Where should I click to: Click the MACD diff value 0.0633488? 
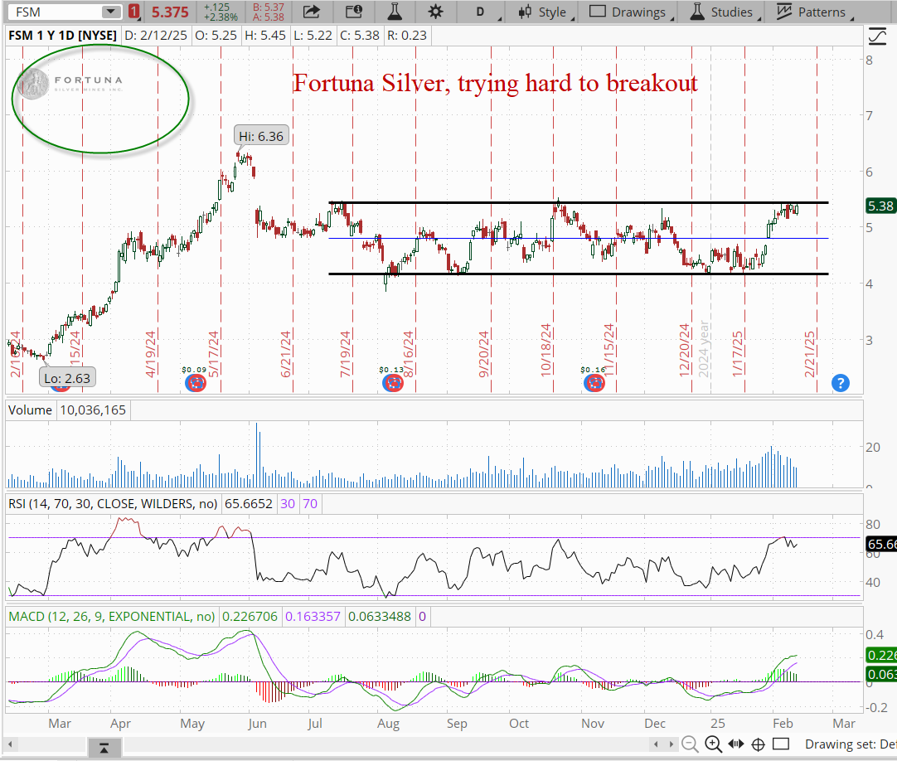(380, 616)
